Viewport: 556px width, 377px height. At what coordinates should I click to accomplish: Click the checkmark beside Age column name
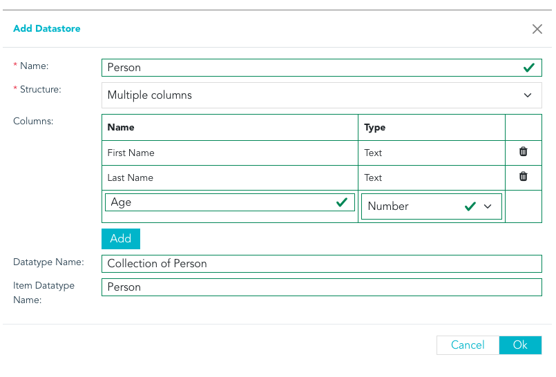tap(341, 202)
